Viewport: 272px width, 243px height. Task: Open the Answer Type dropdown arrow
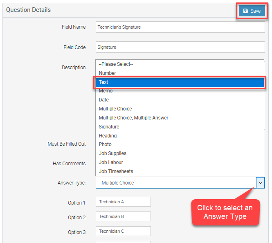[x=260, y=182]
